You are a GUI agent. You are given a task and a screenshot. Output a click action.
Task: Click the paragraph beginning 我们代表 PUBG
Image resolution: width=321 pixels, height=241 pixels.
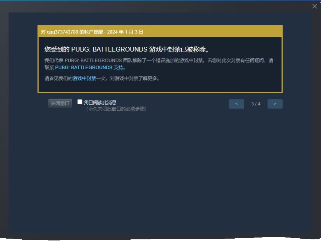(x=159, y=64)
